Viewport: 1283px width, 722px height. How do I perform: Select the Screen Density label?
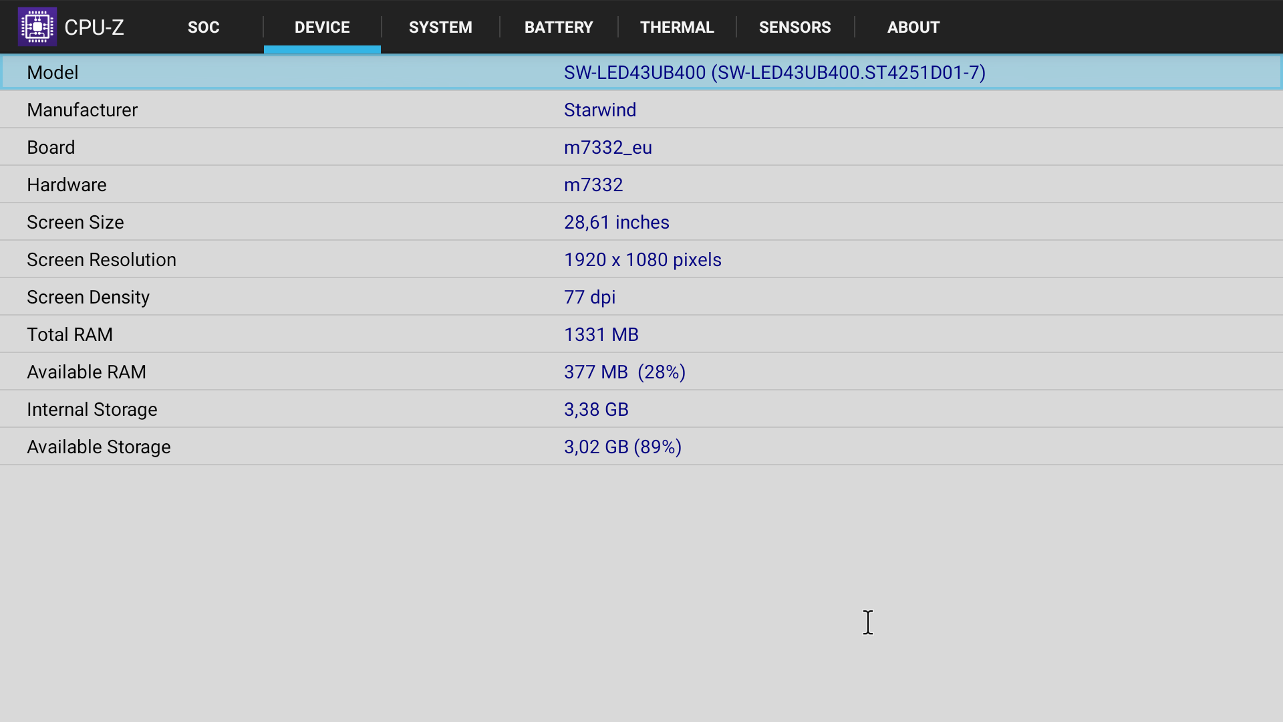point(88,297)
